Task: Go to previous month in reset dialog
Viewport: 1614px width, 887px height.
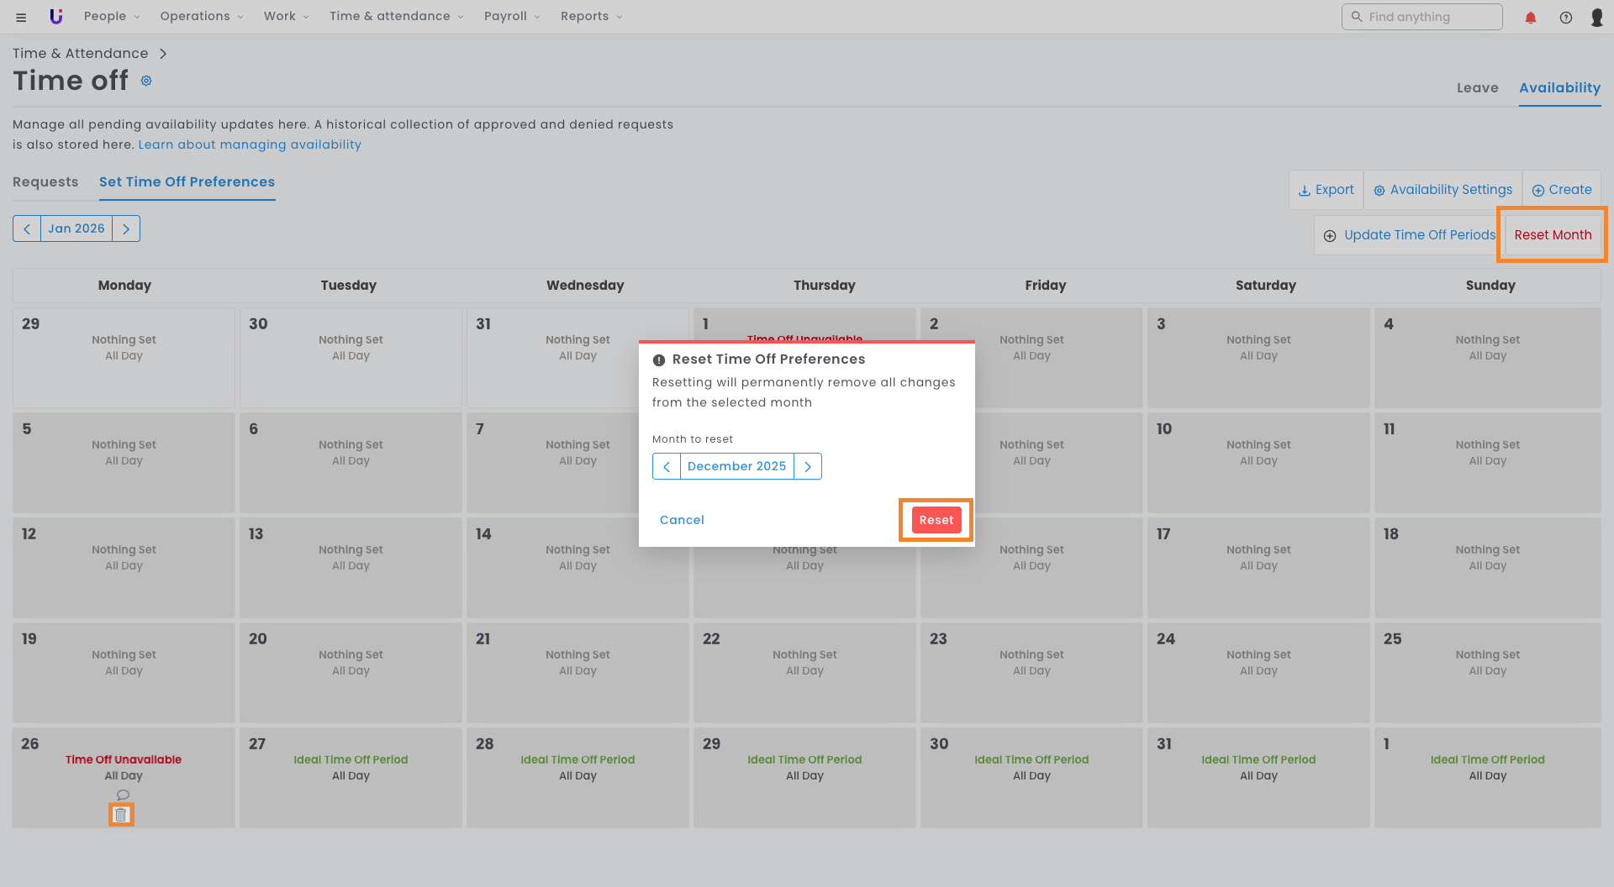Action: pyautogui.click(x=667, y=466)
